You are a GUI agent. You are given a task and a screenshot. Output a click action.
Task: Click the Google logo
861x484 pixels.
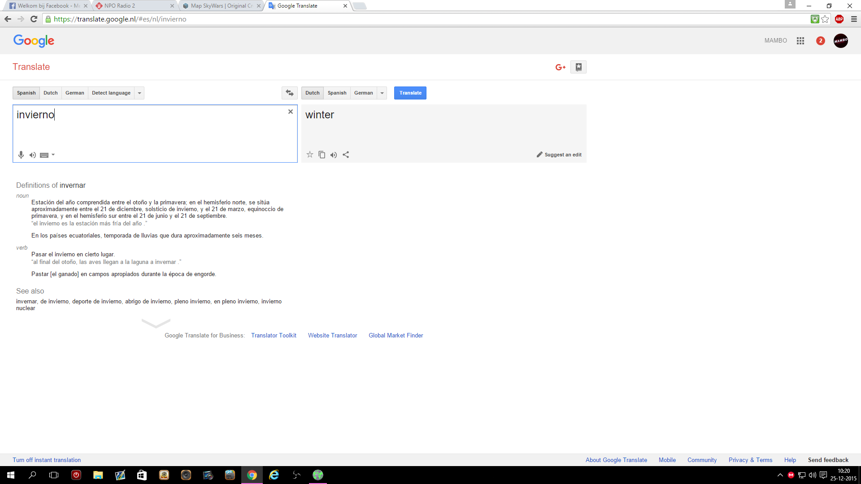coord(34,41)
